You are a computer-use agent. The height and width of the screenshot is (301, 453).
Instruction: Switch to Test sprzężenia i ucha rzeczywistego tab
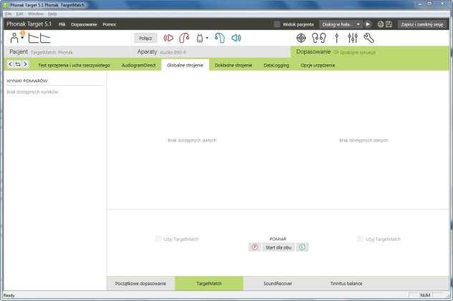(74, 65)
